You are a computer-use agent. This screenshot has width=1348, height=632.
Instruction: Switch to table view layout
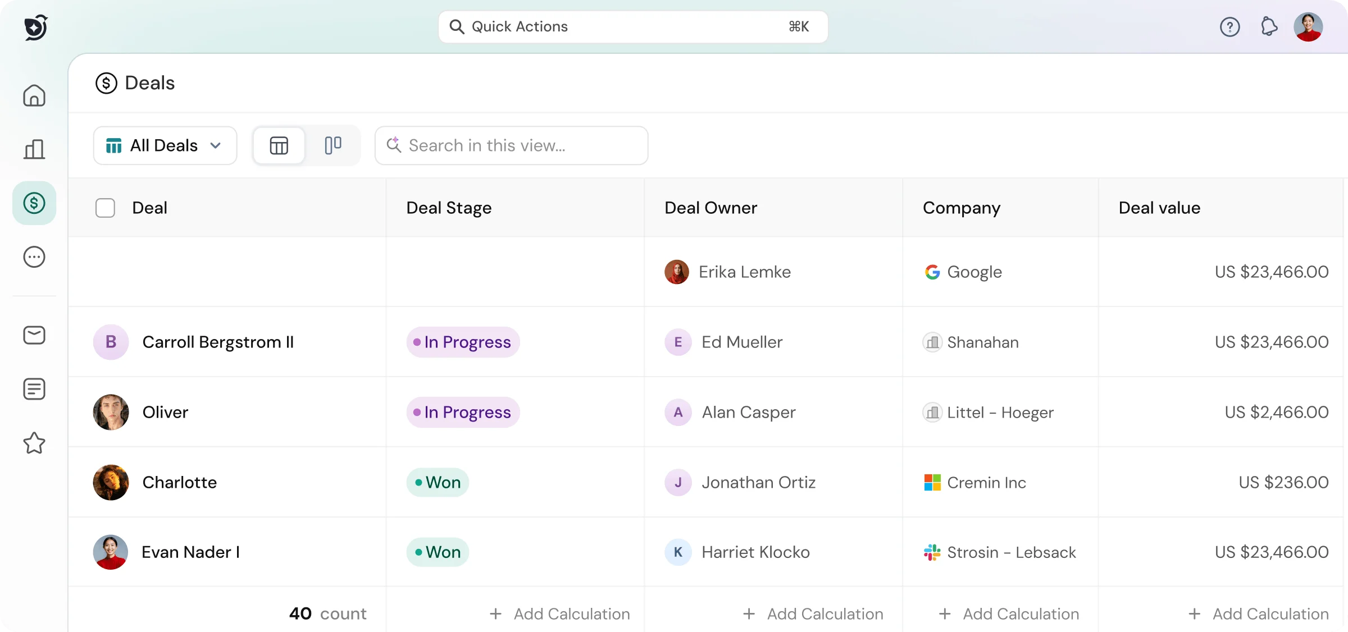(x=279, y=145)
